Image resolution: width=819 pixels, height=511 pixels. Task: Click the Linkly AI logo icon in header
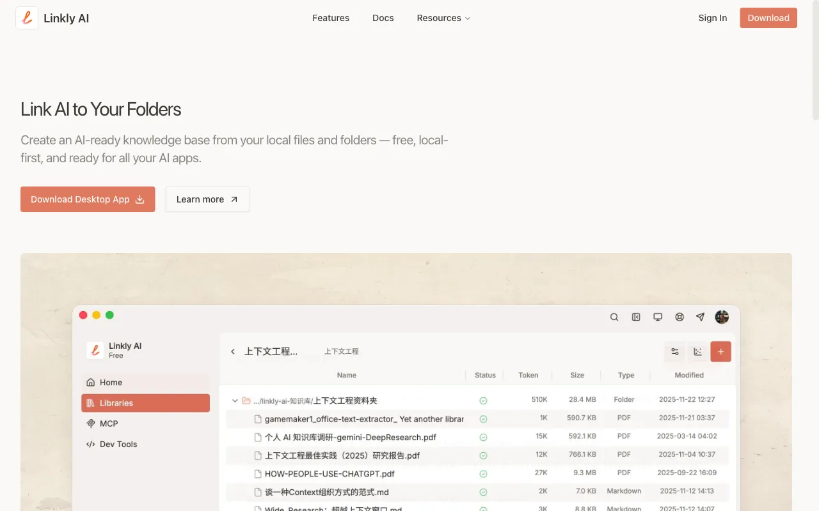27,18
